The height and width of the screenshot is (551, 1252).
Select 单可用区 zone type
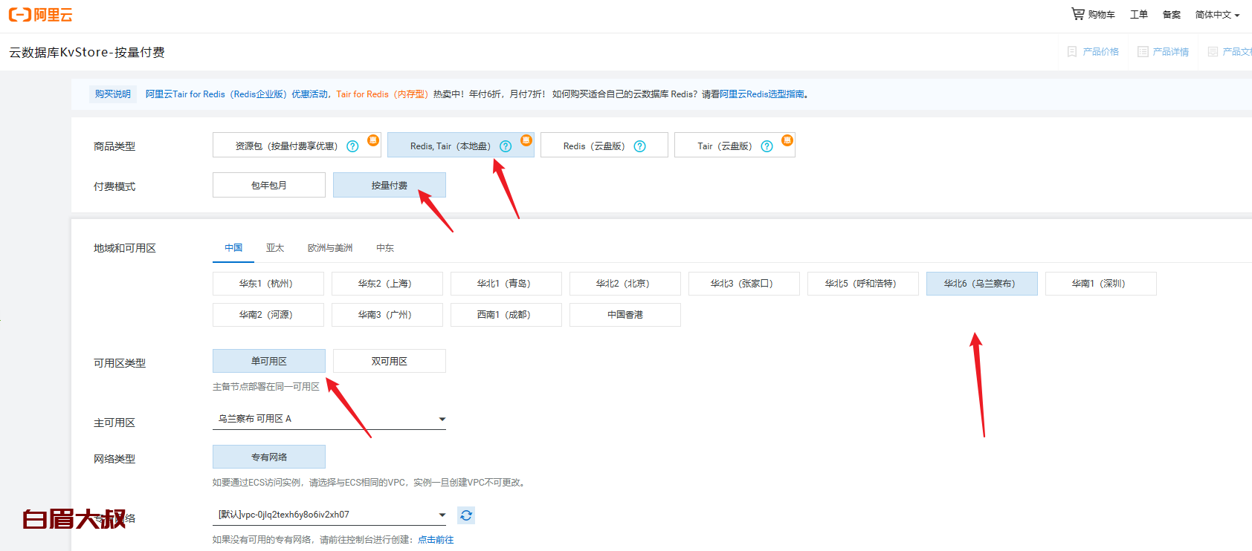pos(269,361)
